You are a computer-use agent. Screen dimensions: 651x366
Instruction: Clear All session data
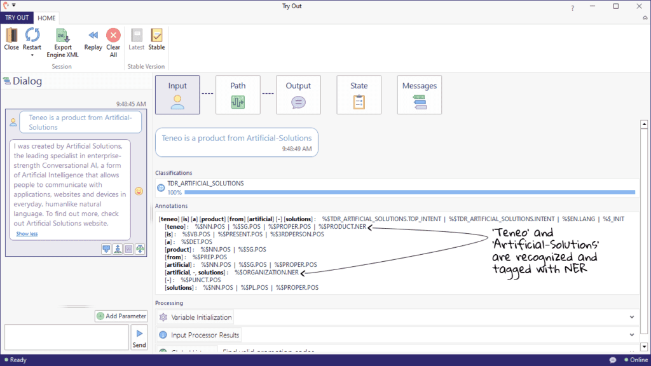click(113, 41)
